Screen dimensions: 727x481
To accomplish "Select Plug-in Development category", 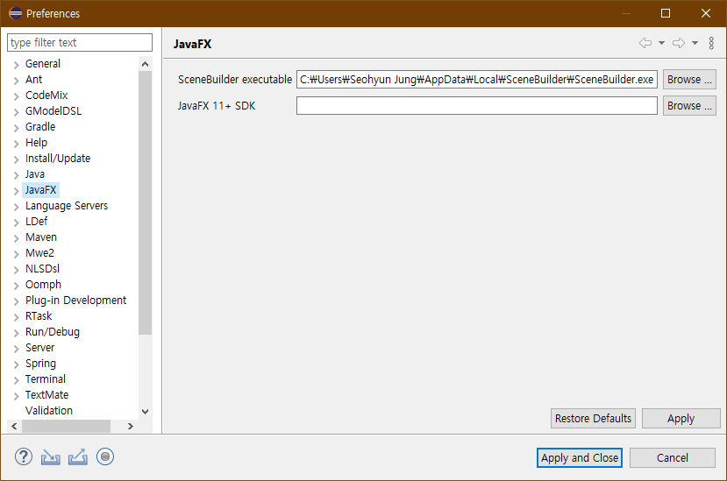I will coord(75,300).
